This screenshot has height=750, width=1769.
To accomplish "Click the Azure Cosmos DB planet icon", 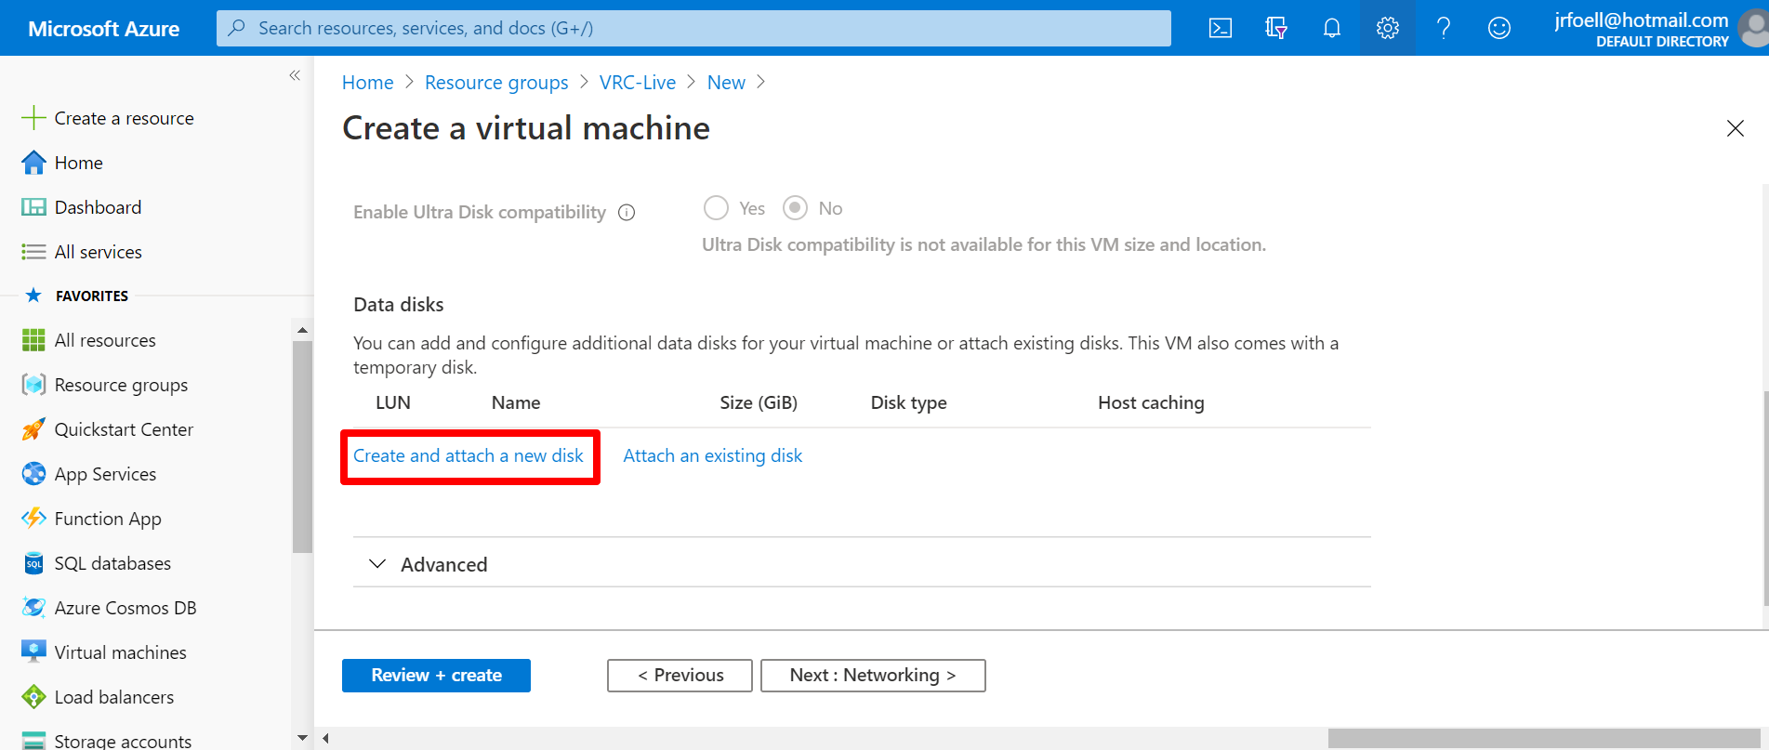I will coord(33,608).
